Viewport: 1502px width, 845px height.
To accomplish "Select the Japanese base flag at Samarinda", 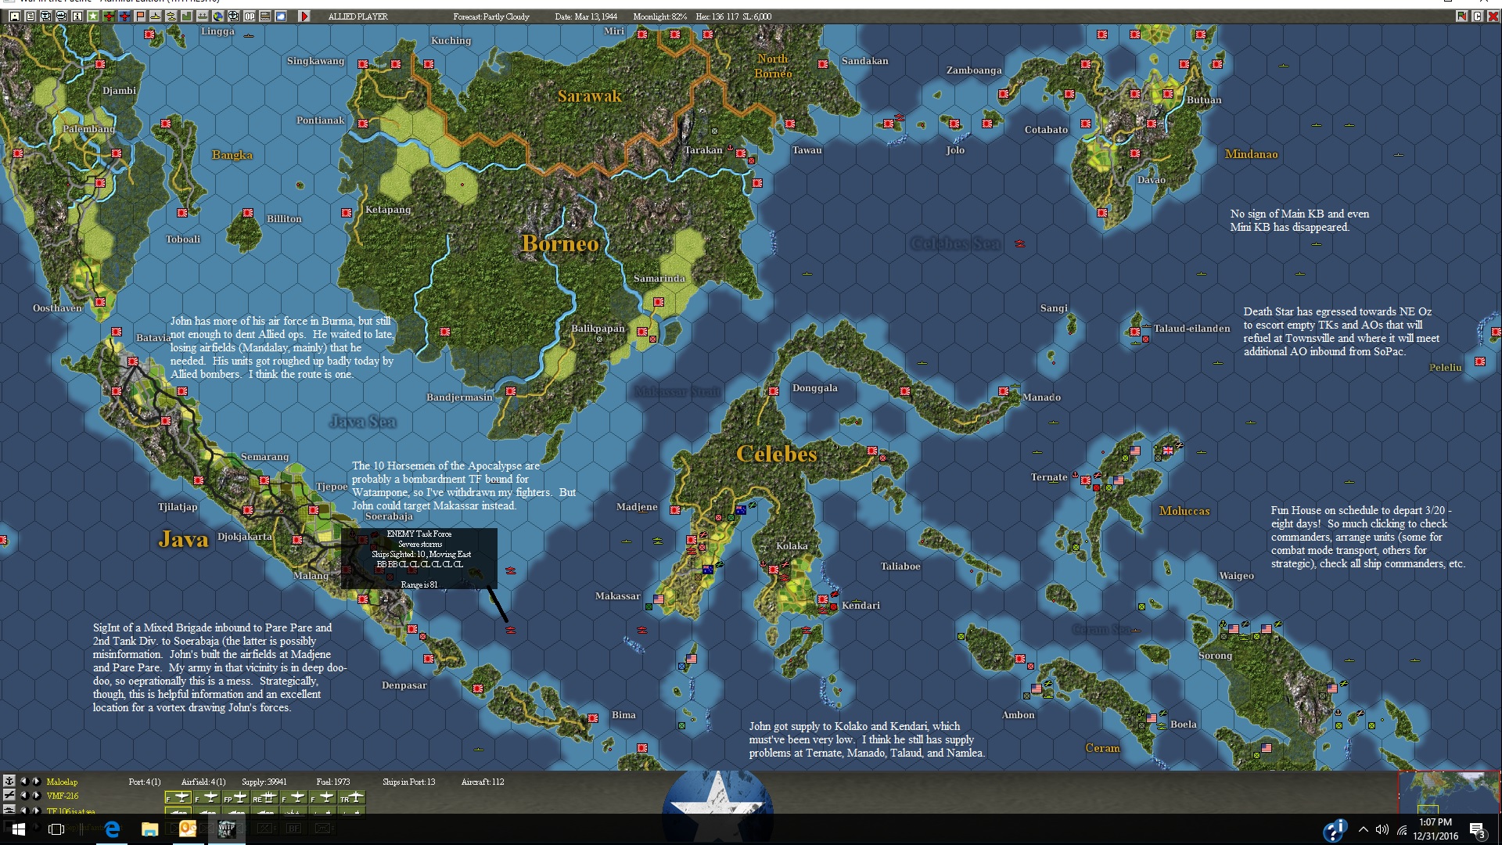I will click(659, 302).
